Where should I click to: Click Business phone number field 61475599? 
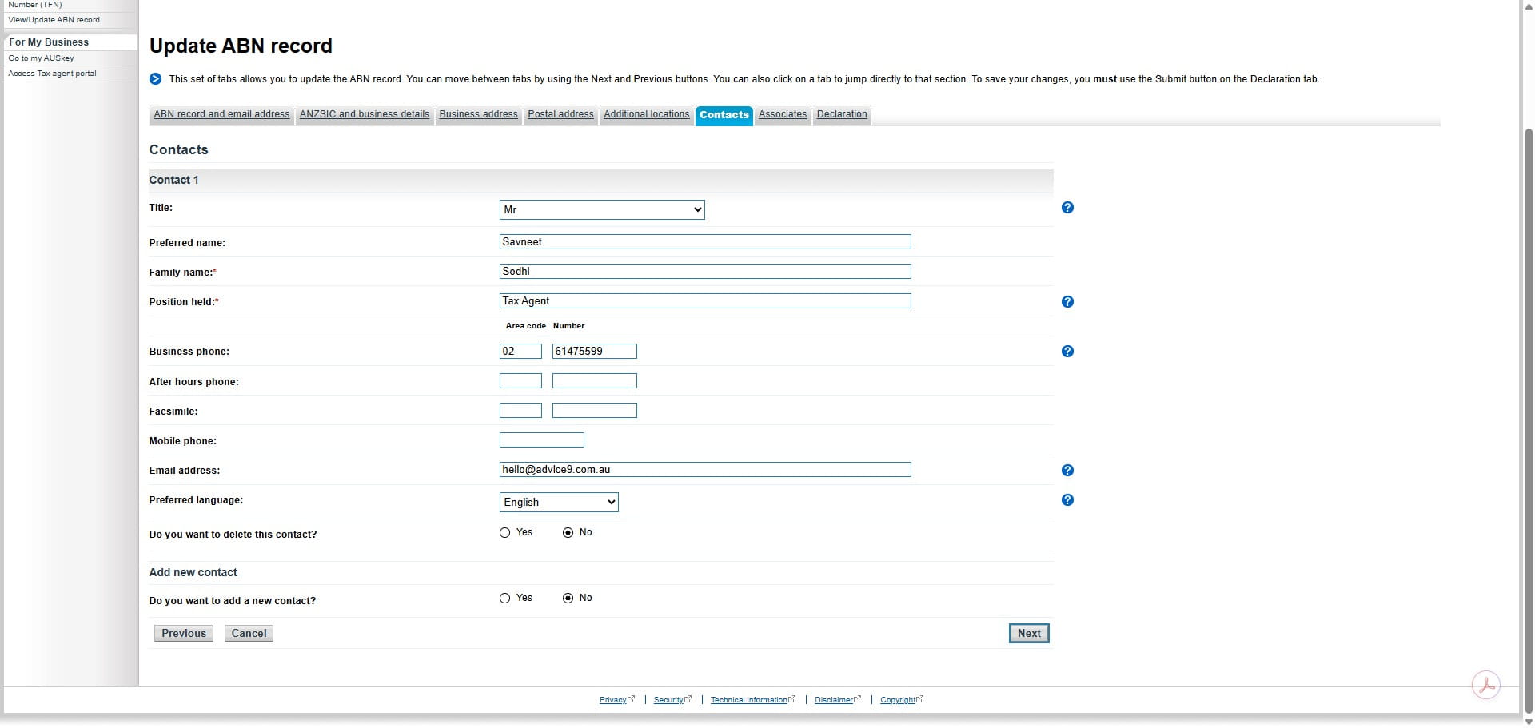point(595,352)
